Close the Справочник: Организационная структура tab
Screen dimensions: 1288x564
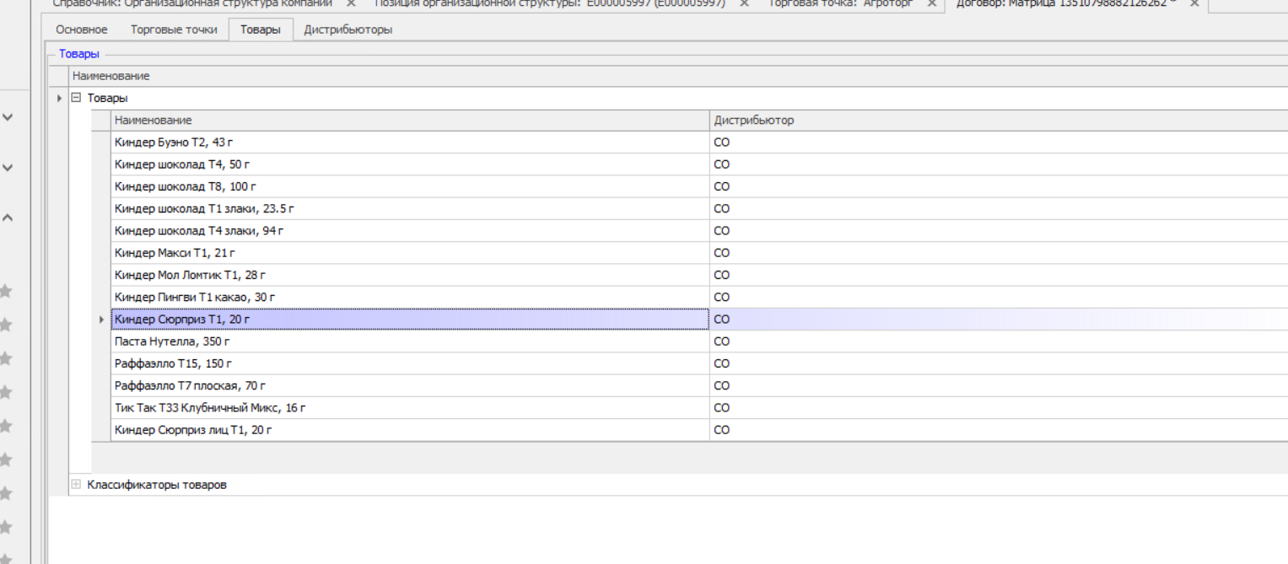pos(351,3)
